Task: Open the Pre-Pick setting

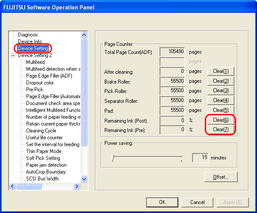Action: tap(35, 90)
